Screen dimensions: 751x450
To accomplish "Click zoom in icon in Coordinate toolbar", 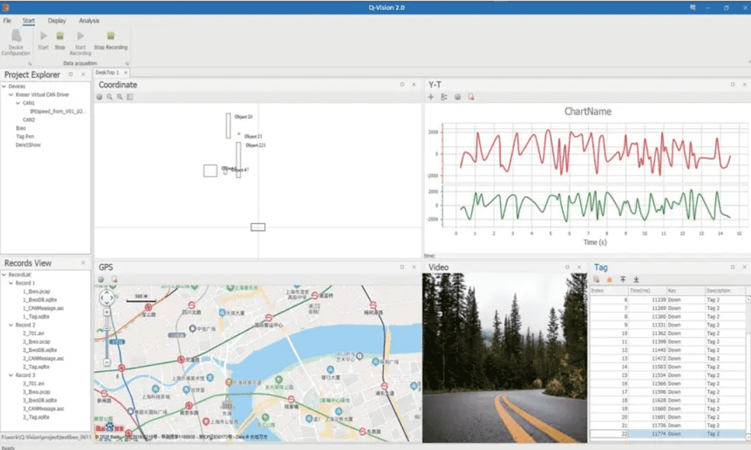I will click(x=119, y=97).
